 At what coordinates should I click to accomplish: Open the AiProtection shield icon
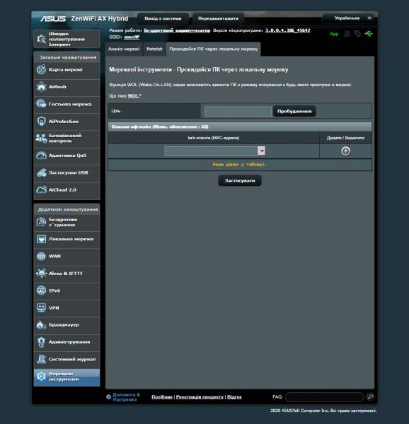point(41,121)
